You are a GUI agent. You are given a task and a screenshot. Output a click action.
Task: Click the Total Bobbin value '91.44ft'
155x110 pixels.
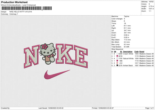(x=127, y=47)
